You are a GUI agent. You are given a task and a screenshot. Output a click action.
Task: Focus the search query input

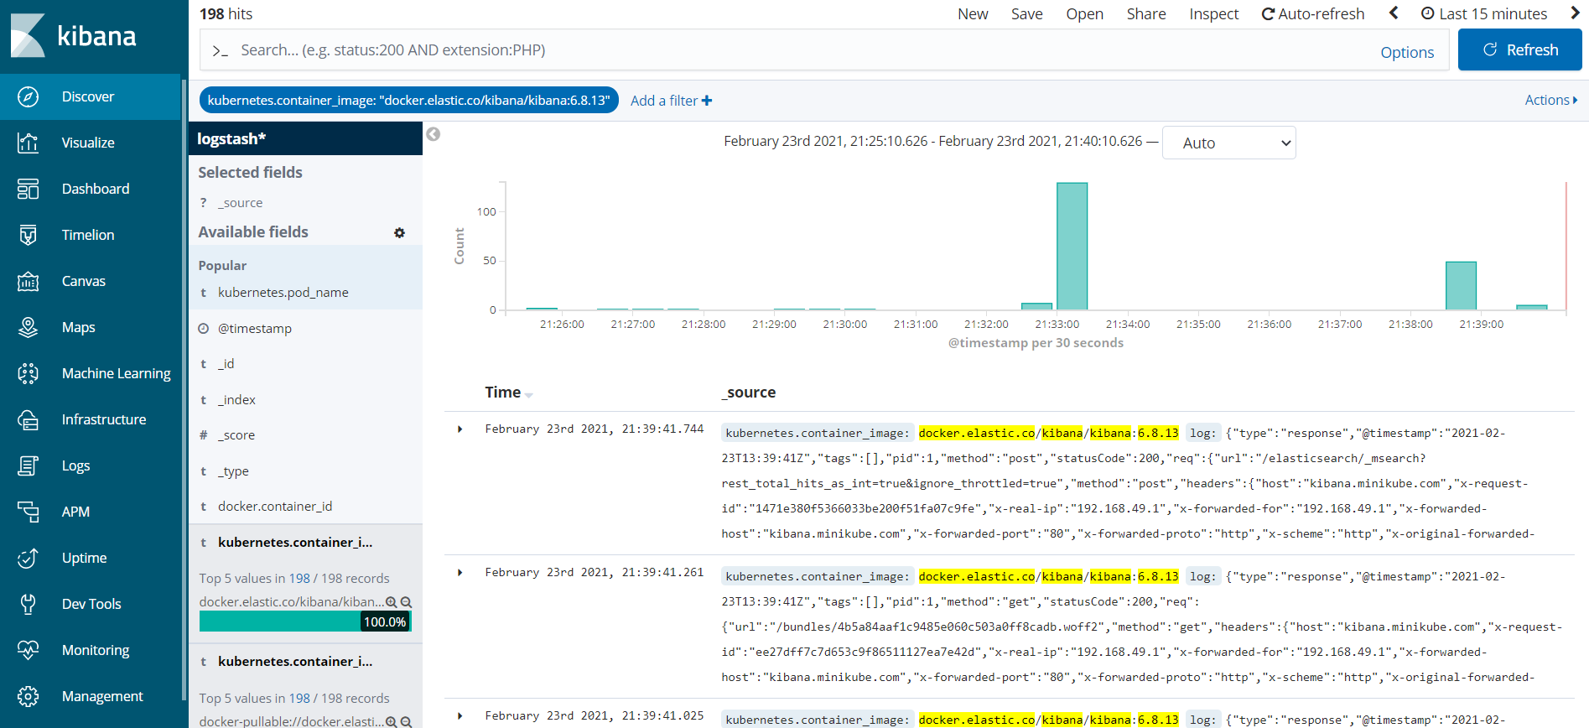[788, 50]
